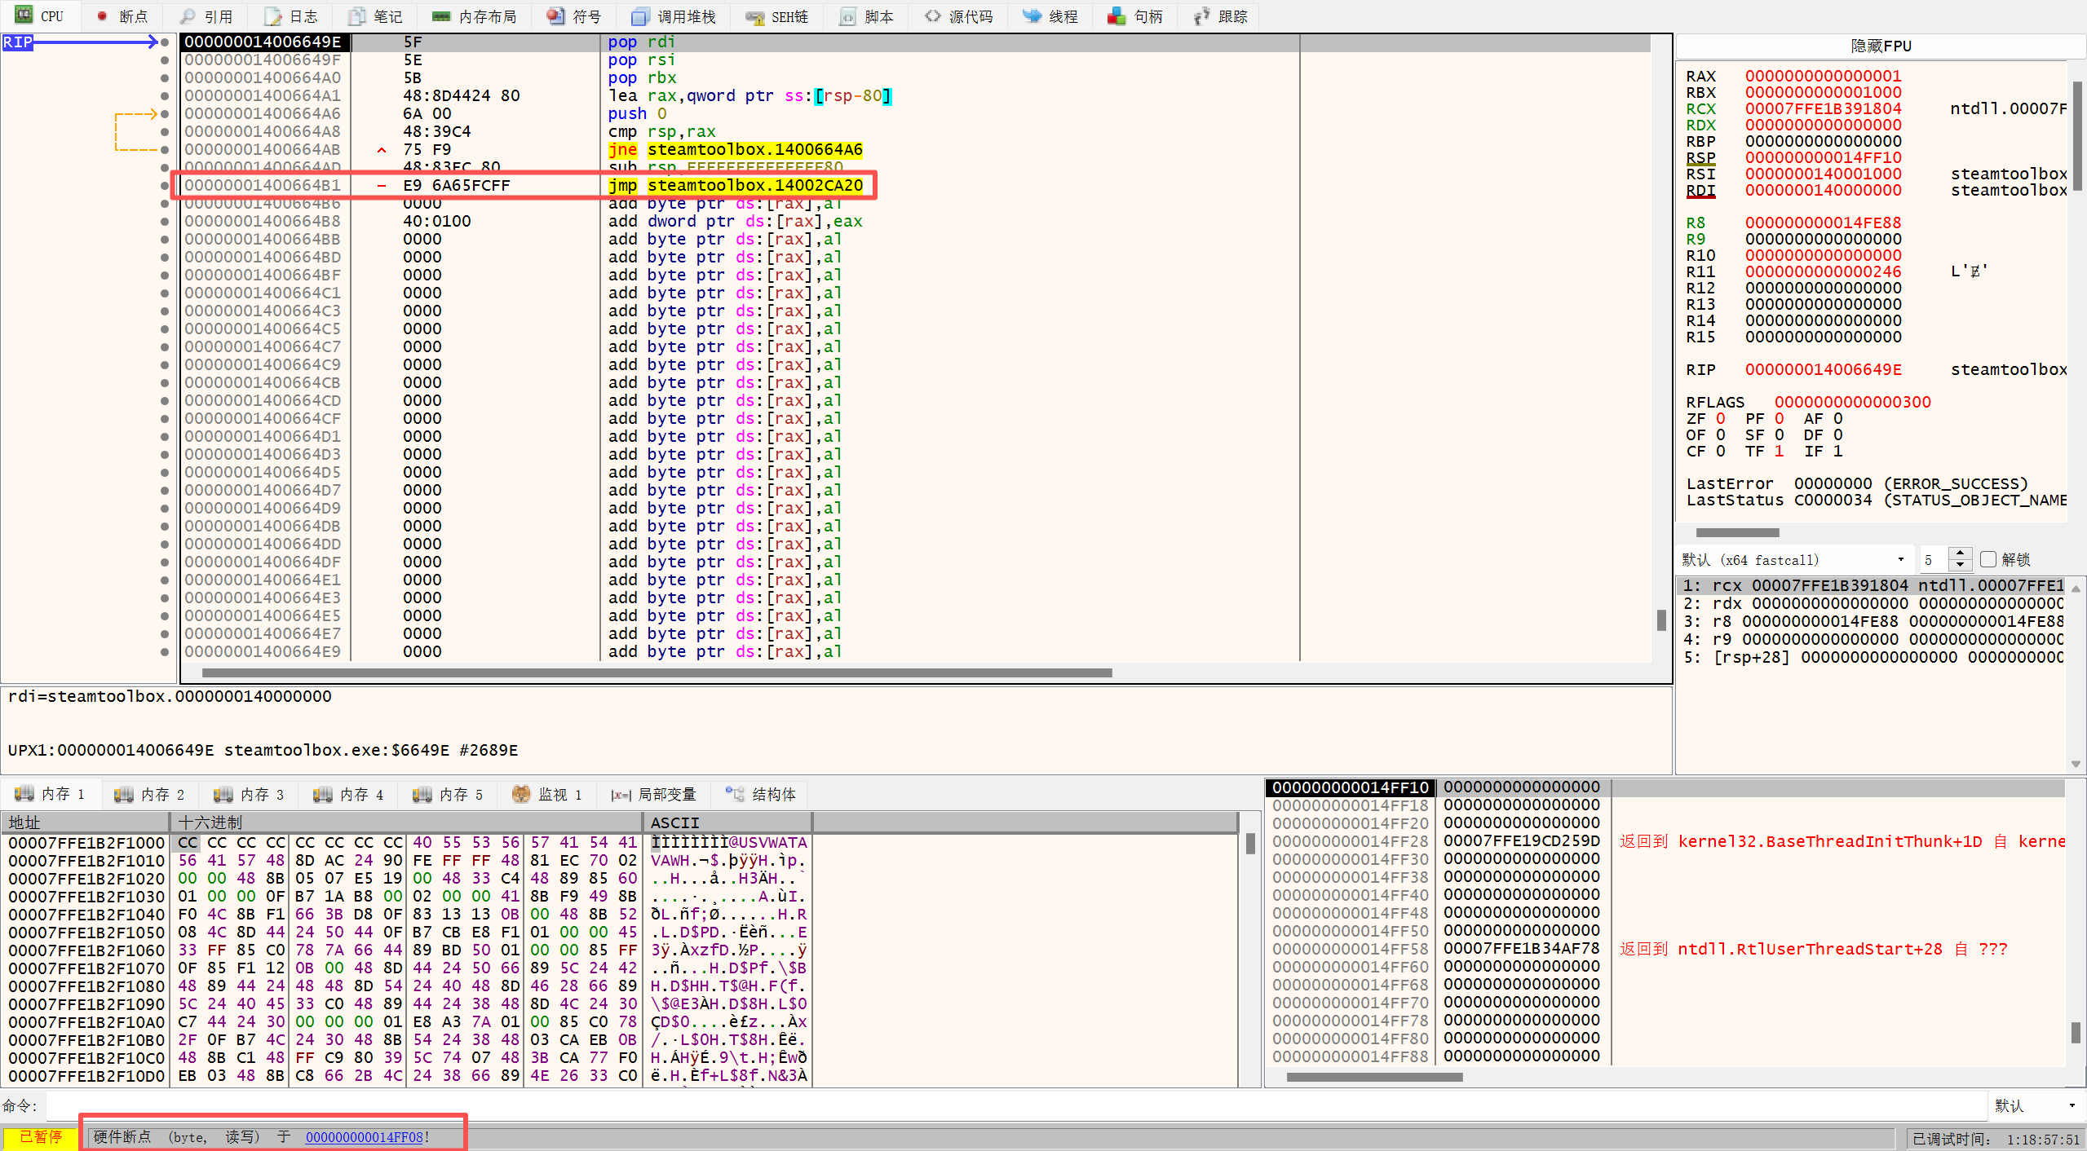Open the 内存布局 memory map tab icon
This screenshot has width=2087, height=1151.
[x=441, y=16]
